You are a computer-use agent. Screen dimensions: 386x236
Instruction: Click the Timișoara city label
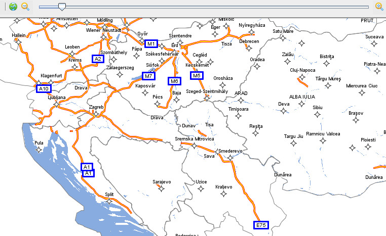[239, 109]
